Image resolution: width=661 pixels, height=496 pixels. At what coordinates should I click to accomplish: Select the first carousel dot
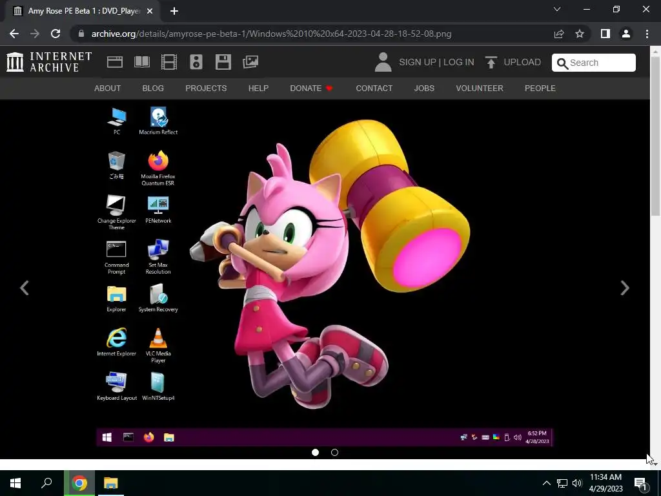click(x=315, y=452)
